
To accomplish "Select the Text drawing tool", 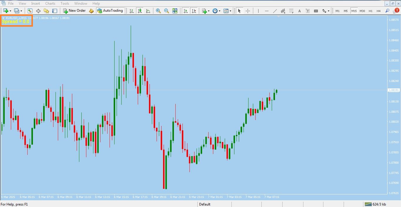I will (x=299, y=11).
